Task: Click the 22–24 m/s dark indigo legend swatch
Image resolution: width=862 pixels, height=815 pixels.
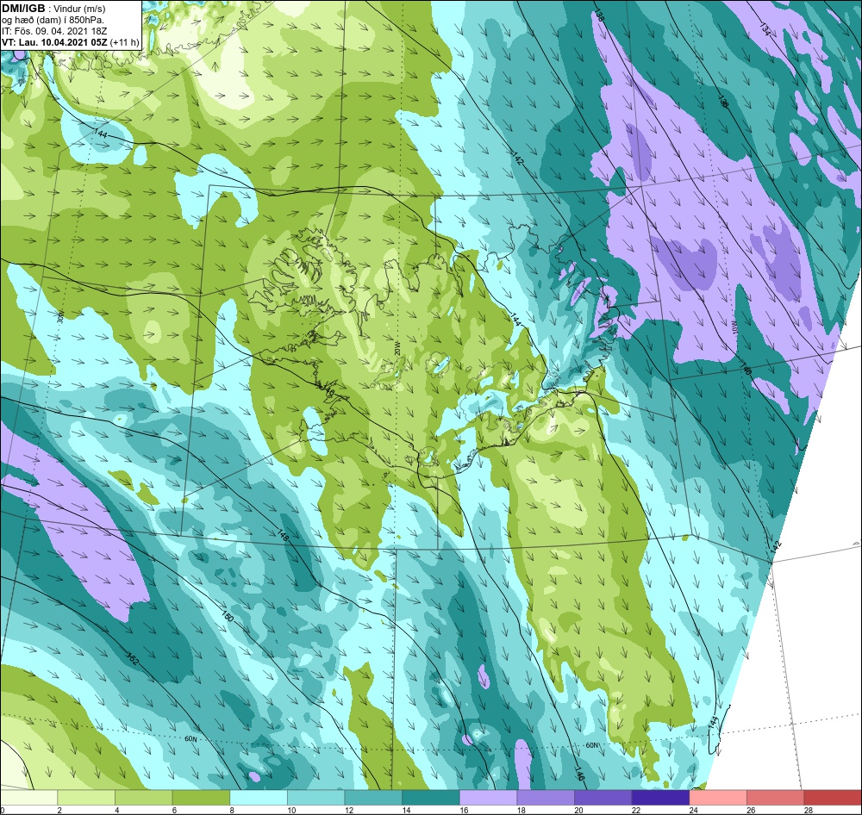Action: click(660, 798)
